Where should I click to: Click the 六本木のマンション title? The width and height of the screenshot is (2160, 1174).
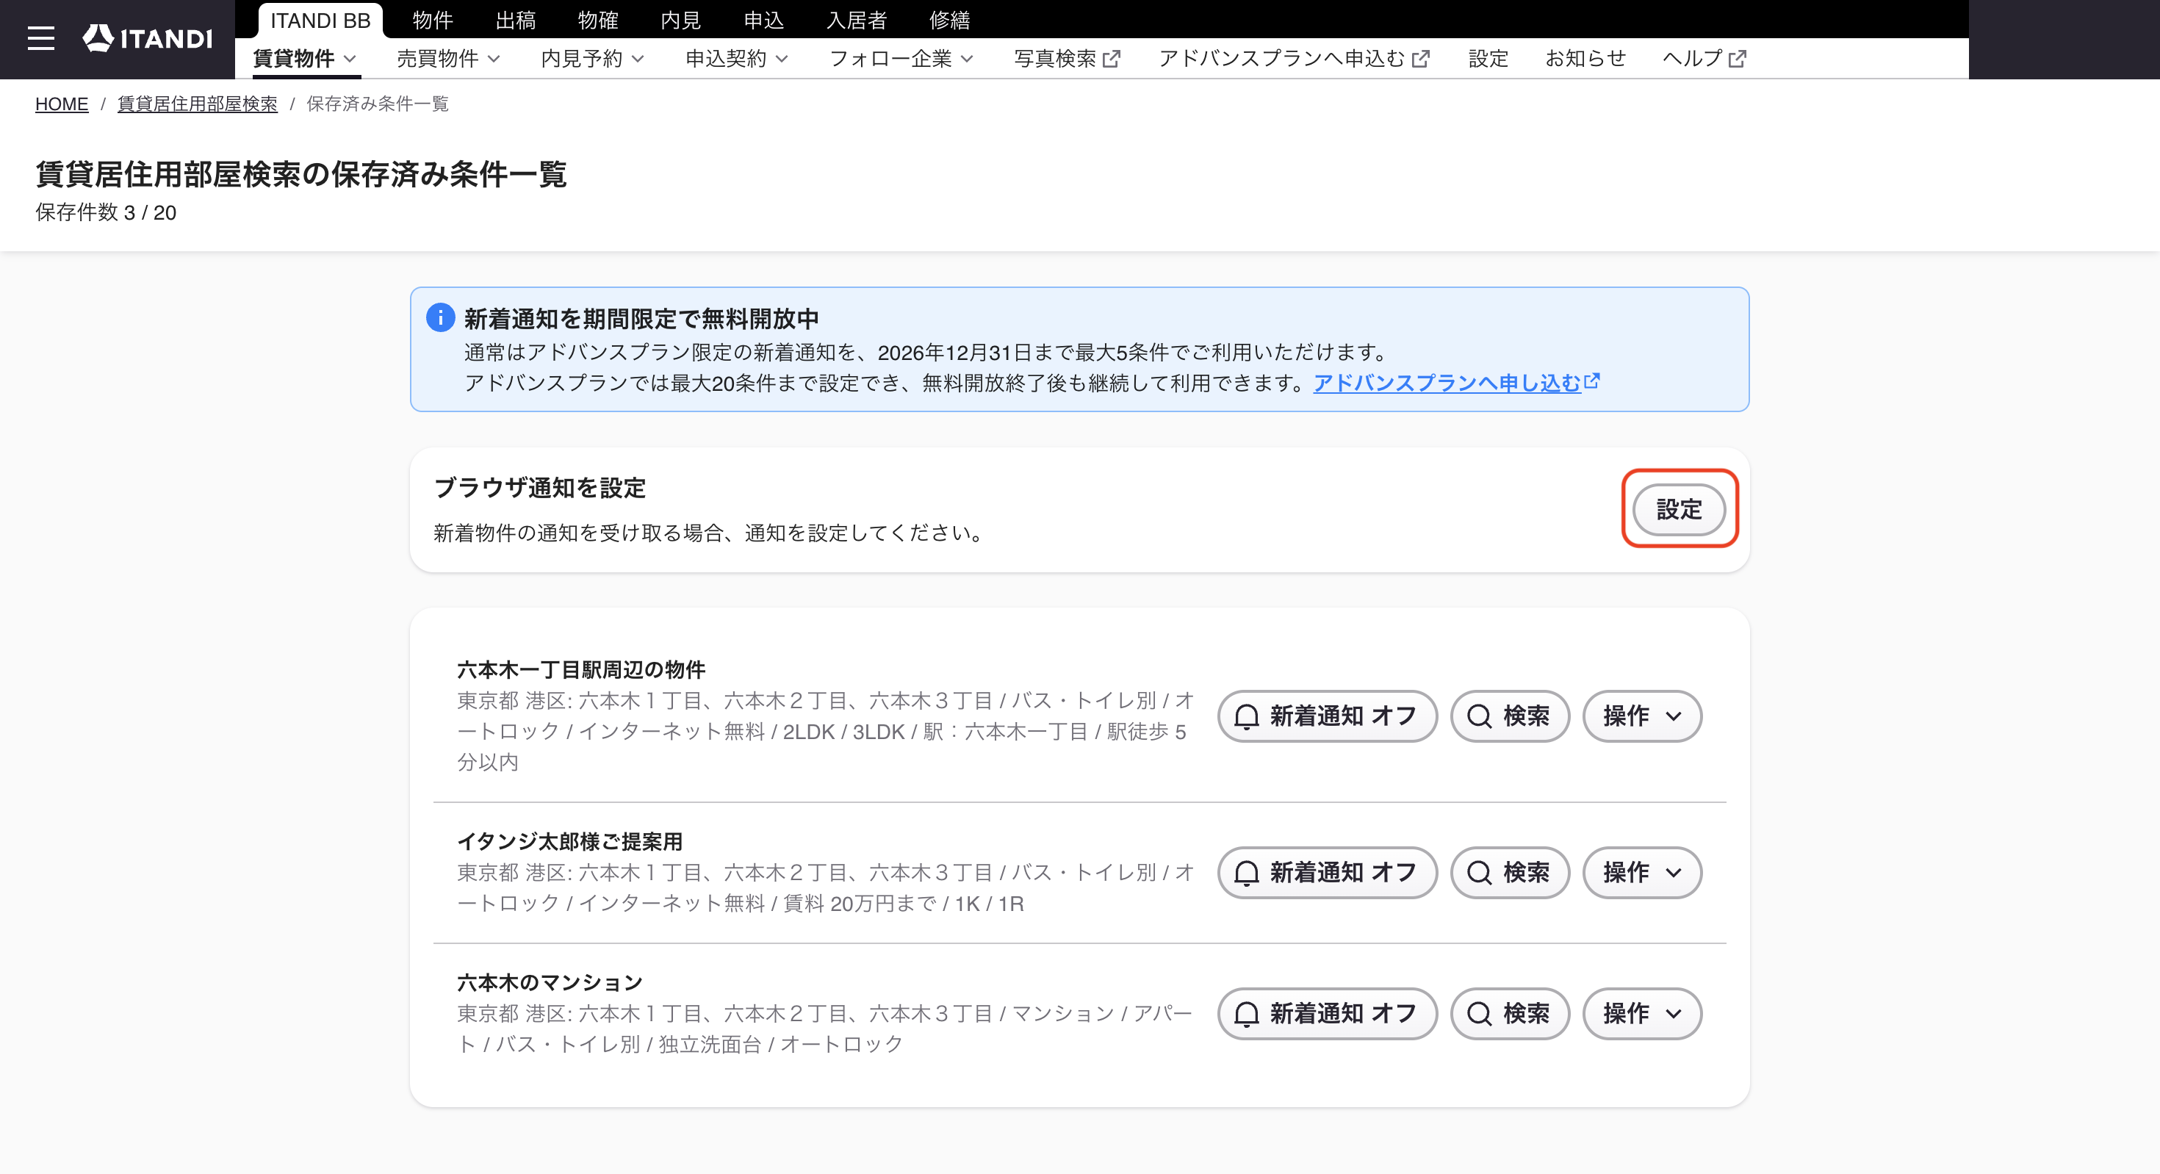point(550,982)
